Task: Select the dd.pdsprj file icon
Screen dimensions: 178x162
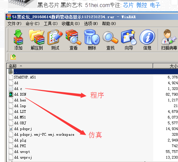Action: click(x=11, y=129)
